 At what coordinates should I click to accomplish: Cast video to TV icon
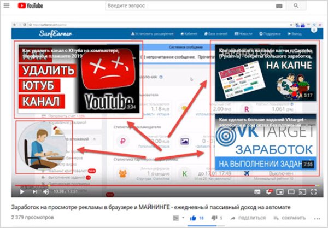(302, 191)
